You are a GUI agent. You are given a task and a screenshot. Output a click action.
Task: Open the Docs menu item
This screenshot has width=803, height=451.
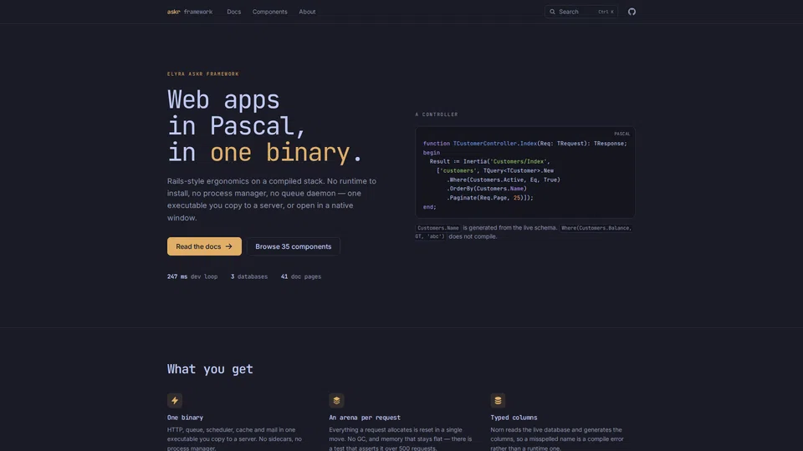point(233,12)
